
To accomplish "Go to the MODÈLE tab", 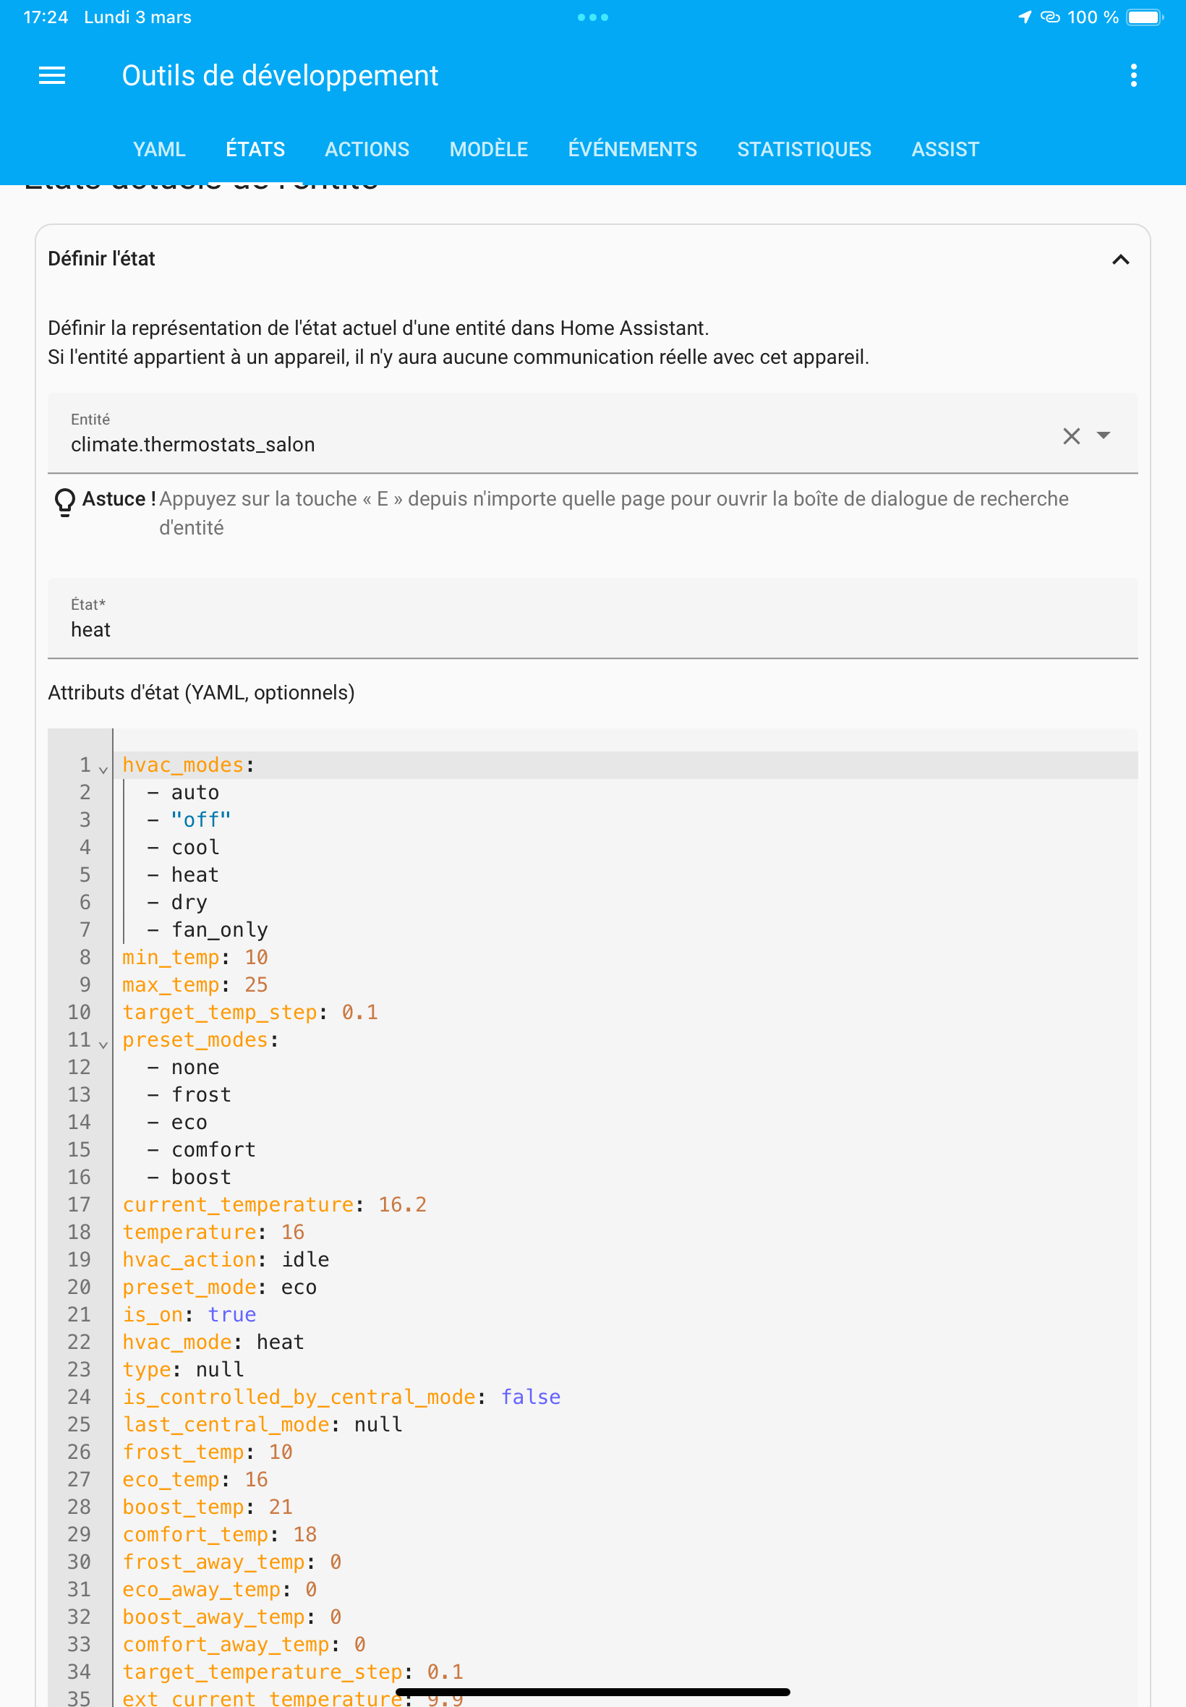I will pyautogui.click(x=488, y=150).
